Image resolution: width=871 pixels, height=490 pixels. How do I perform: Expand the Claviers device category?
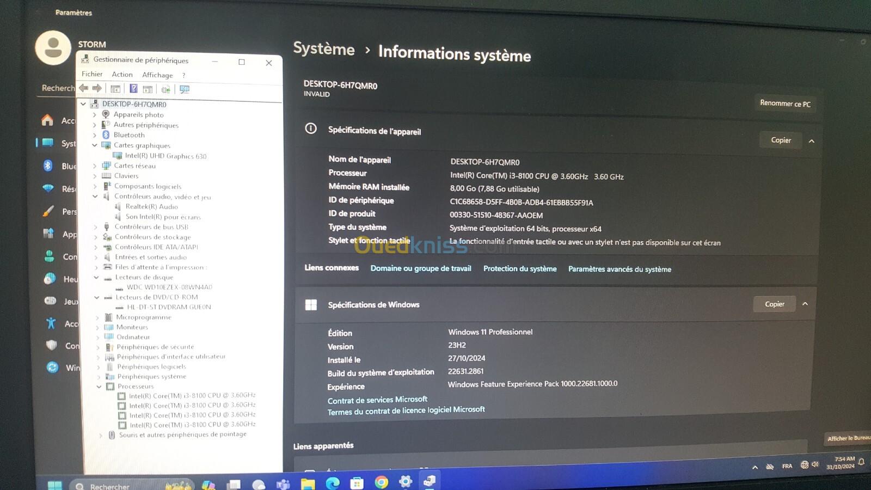(95, 176)
